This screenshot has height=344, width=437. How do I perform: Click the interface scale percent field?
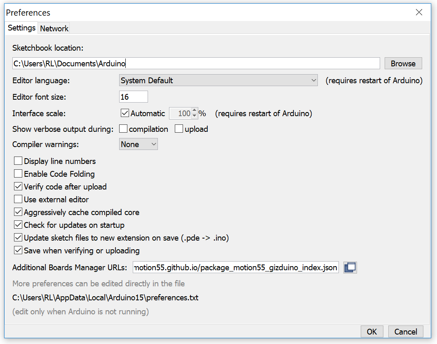point(181,113)
